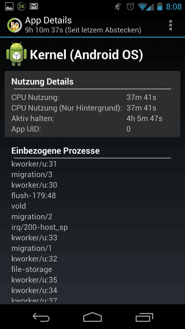Viewport: 185px width, 329px height.
Task: Open the three-dot overflow menu
Action: pos(170,25)
